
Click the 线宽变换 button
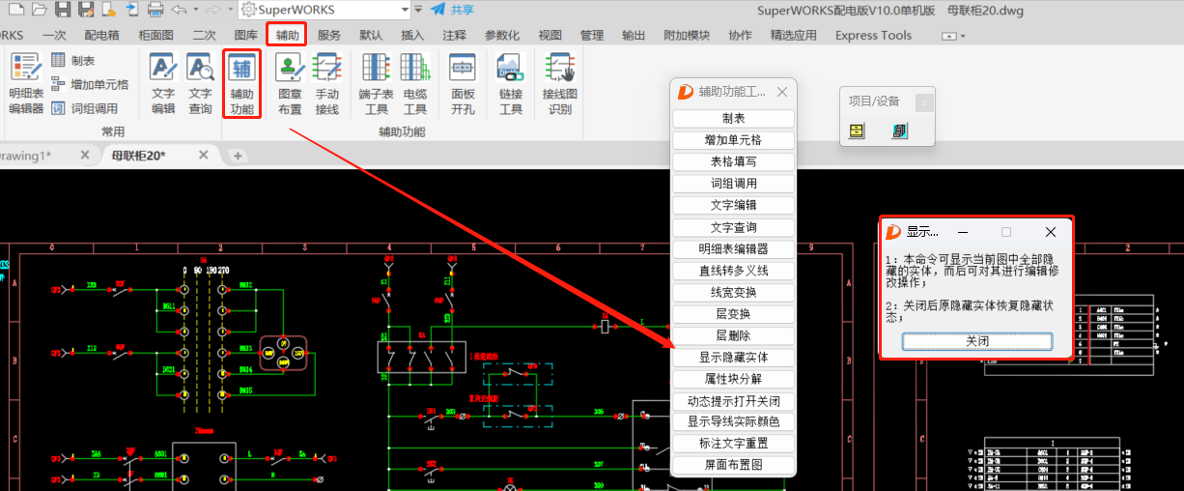733,292
